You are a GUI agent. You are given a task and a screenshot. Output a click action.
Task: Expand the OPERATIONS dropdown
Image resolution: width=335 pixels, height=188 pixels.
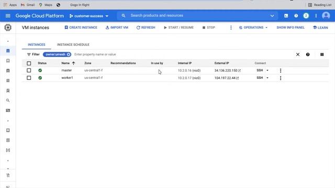tap(253, 28)
